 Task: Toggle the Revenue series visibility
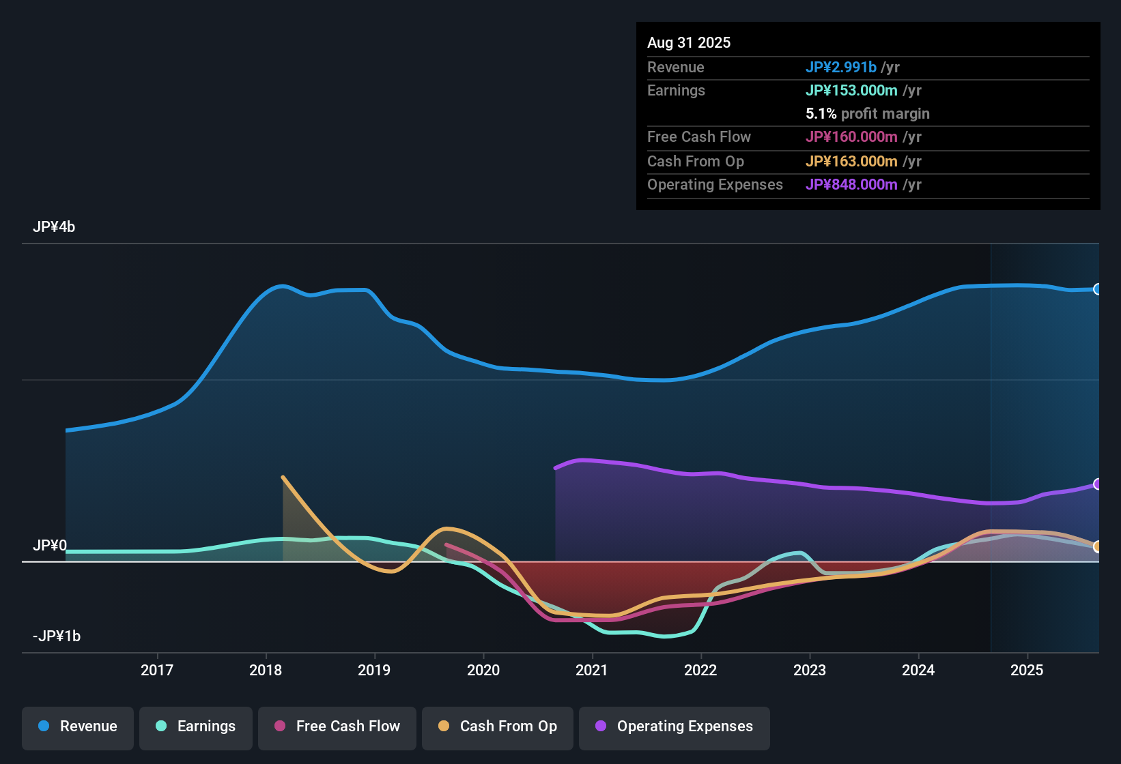pos(77,726)
